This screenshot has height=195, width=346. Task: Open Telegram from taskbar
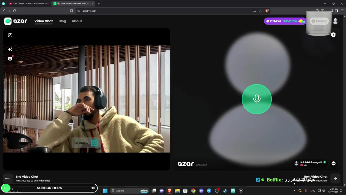(209, 191)
